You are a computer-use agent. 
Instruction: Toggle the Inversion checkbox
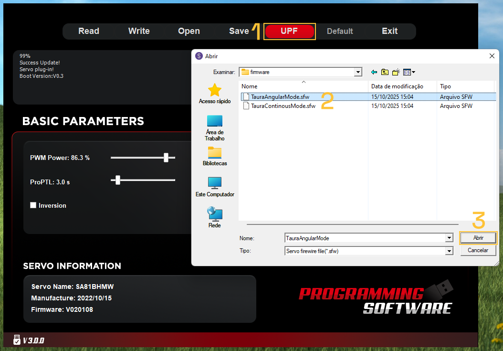[x=33, y=205]
